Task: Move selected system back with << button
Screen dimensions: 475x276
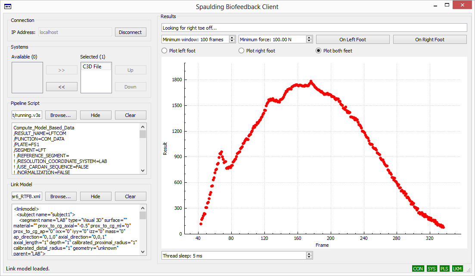Action: 62,87
